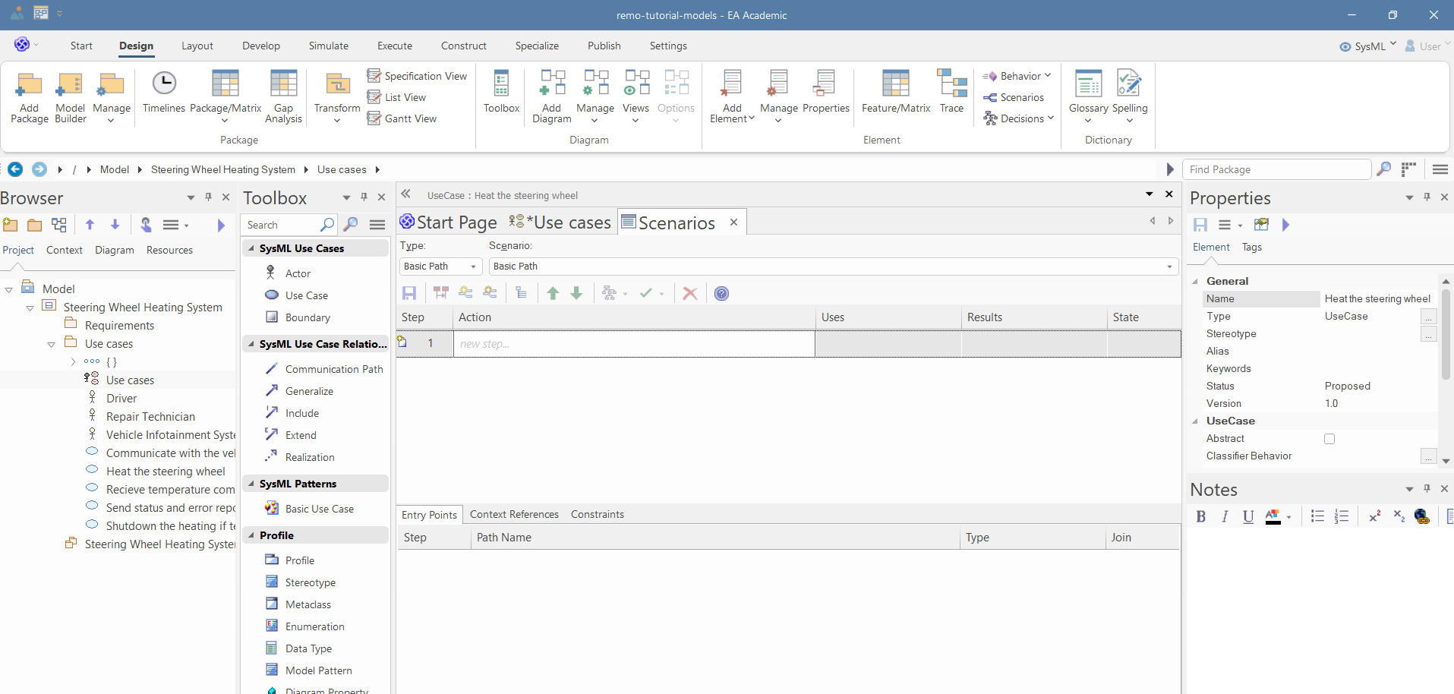Switch to the Simulate ribbon tab

click(x=328, y=46)
